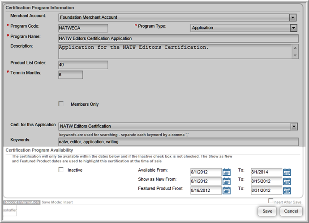Click the Description scrollbar up arrow

pyautogui.click(x=295, y=48)
